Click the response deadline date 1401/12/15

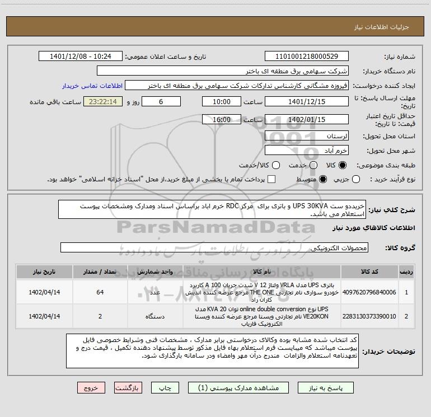[307, 102]
